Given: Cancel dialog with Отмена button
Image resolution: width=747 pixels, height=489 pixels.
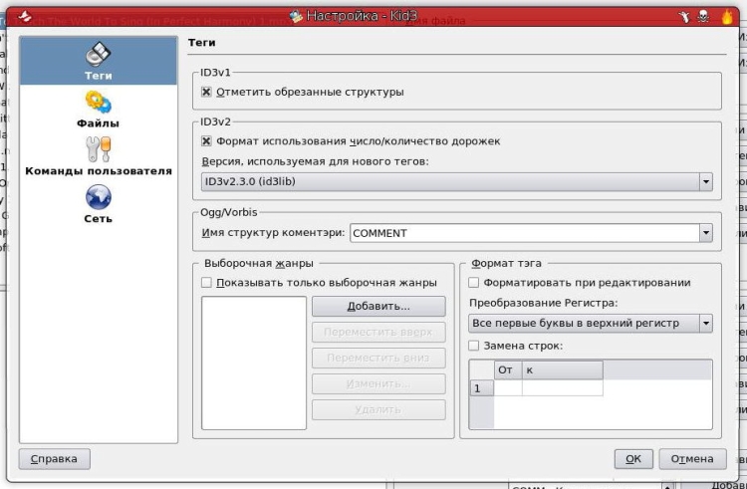Looking at the screenshot, I should pyautogui.click(x=692, y=458).
